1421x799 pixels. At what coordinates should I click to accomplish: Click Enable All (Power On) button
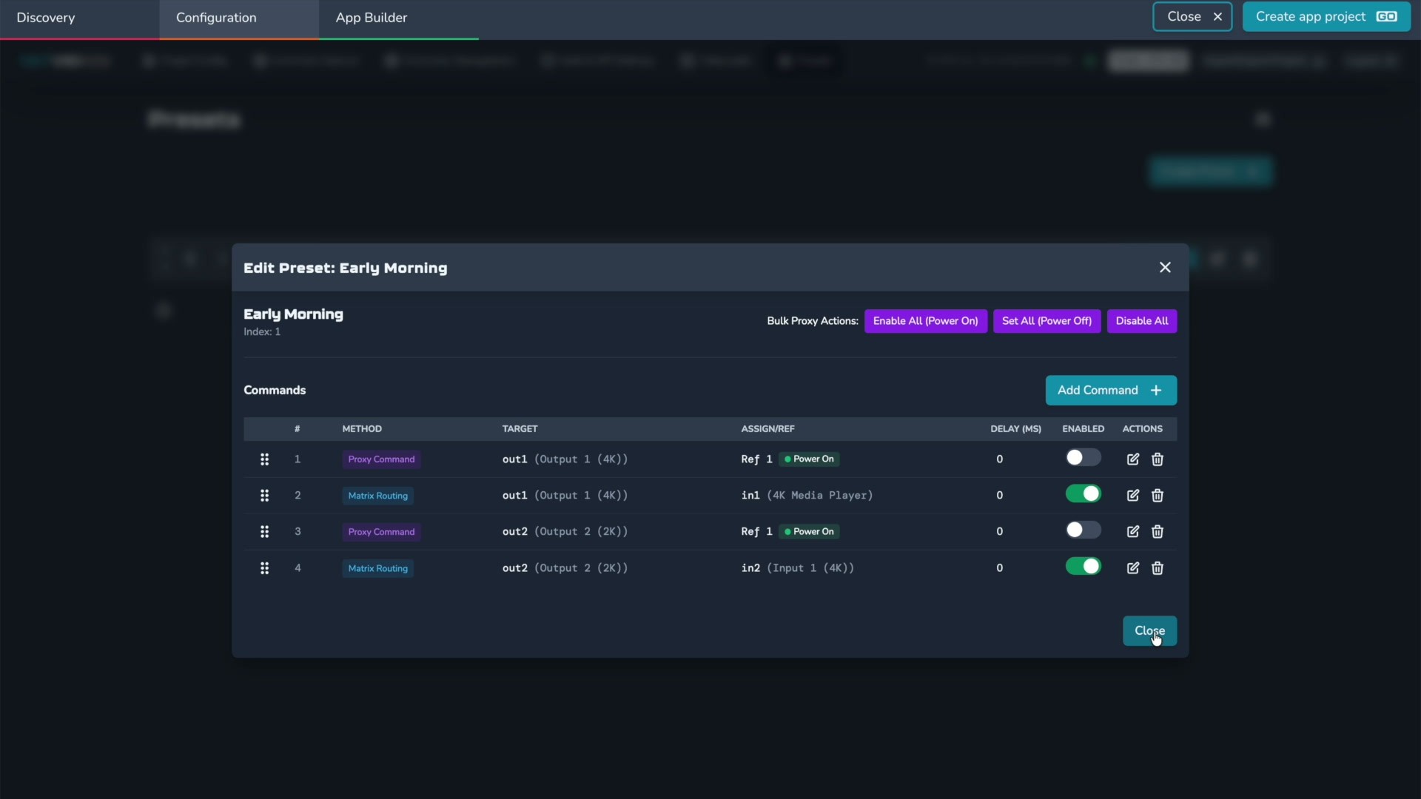pyautogui.click(x=925, y=321)
